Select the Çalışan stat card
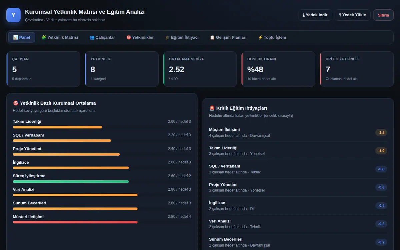 point(43,69)
